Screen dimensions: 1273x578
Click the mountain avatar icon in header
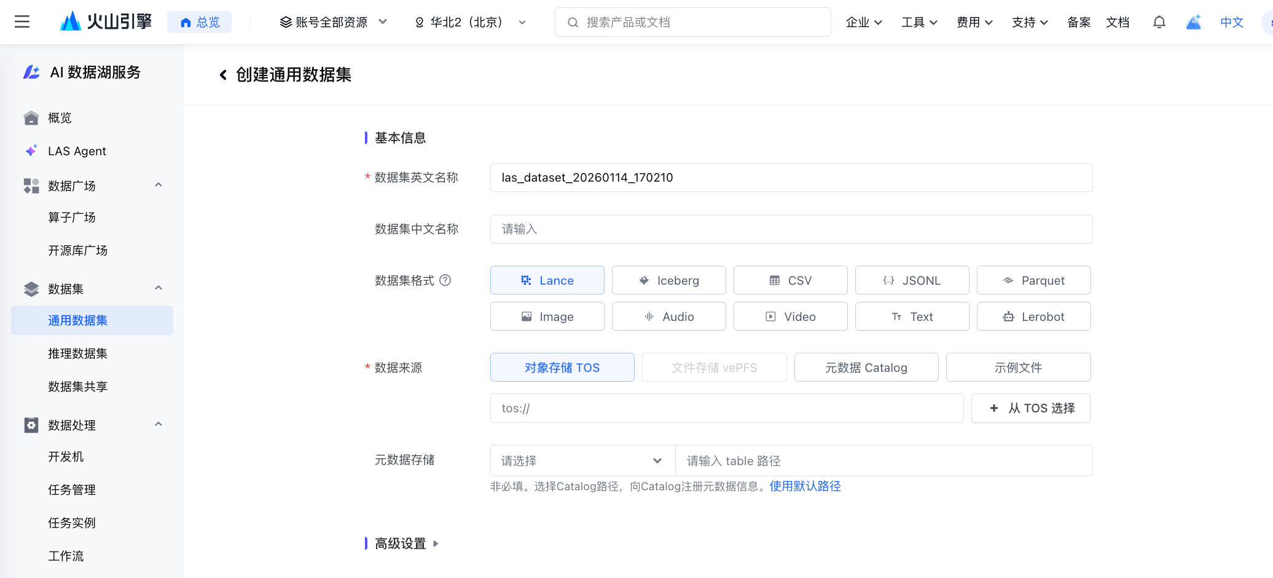1193,22
